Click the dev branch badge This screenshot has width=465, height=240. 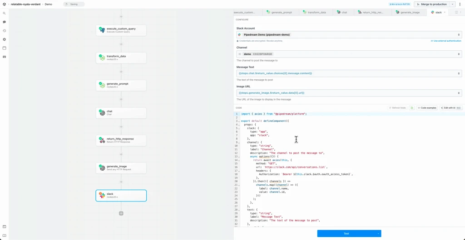coord(400,4)
